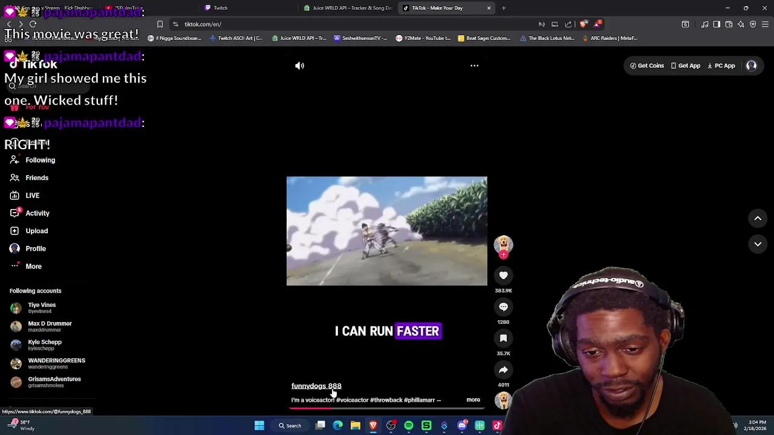Open Tiye Vines following account
Screen dimensions: 774x435
click(x=33, y=308)
